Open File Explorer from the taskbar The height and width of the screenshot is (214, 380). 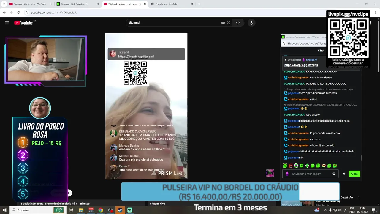coord(81,210)
